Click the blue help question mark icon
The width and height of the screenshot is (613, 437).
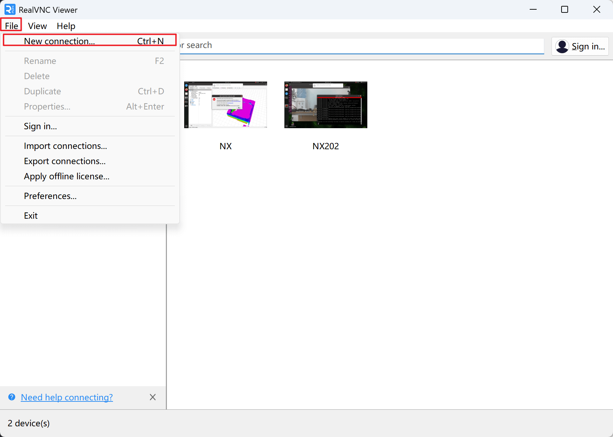tap(12, 397)
